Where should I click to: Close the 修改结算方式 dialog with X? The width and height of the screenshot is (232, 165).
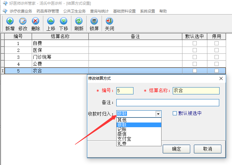click(221, 78)
